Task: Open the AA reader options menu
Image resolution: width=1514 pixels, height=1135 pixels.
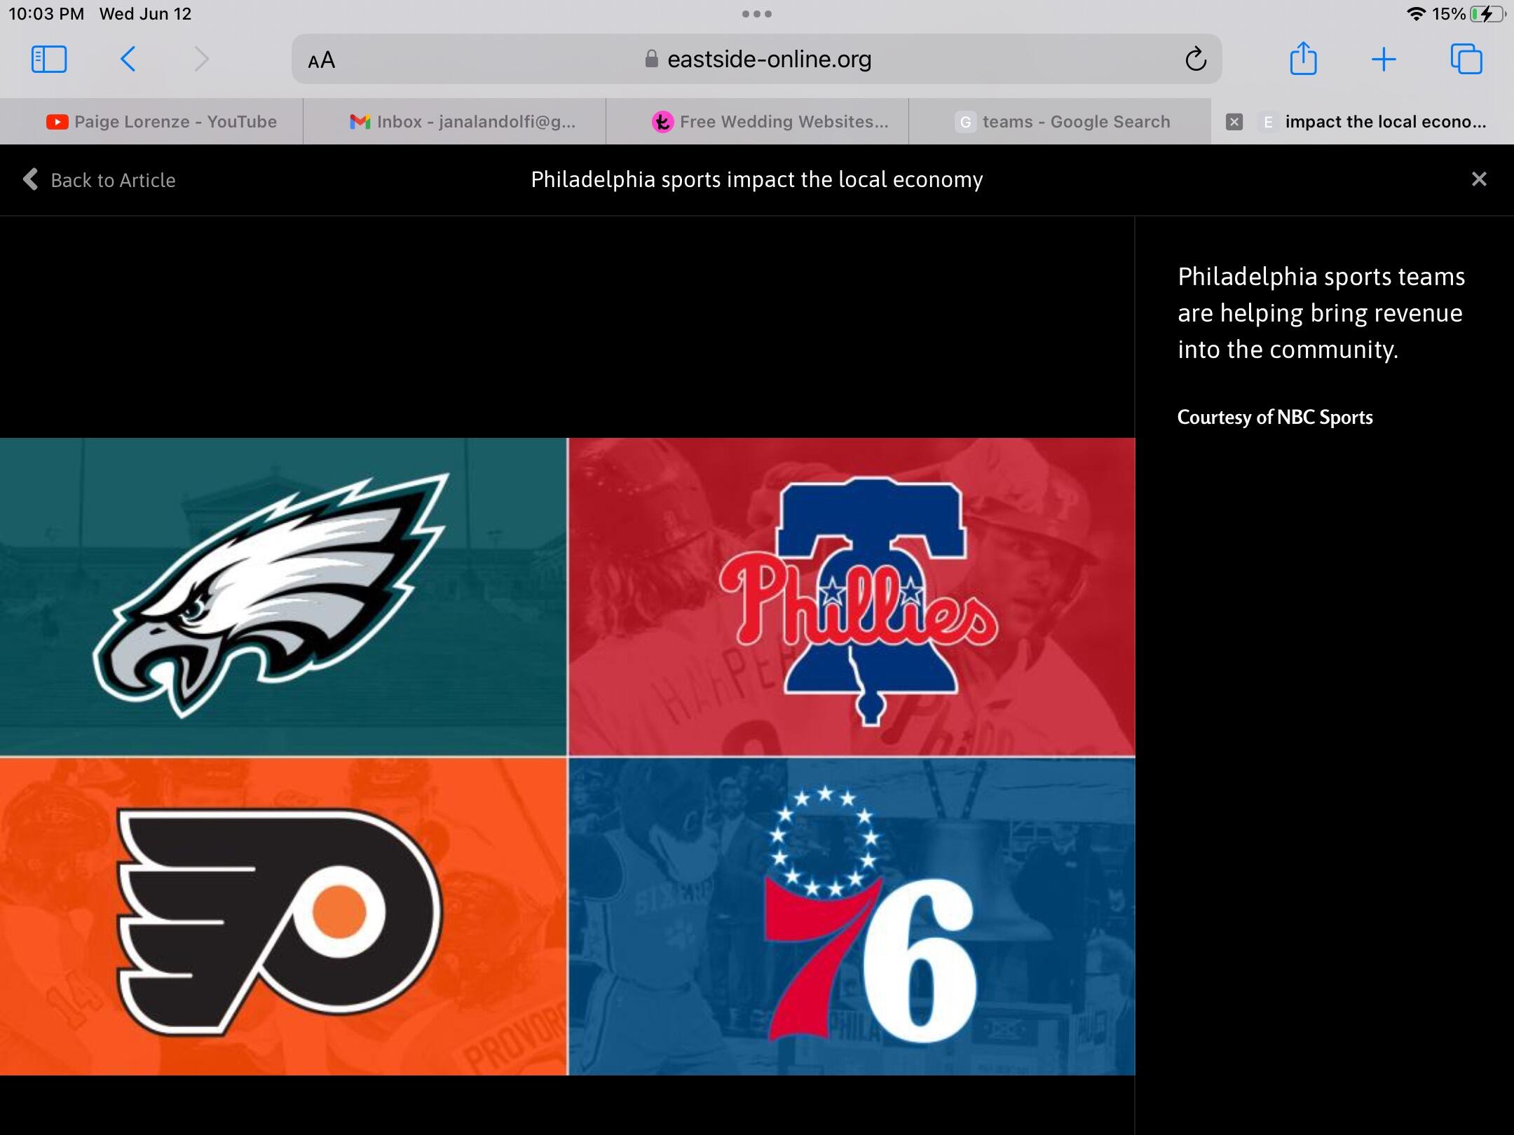Action: click(322, 60)
